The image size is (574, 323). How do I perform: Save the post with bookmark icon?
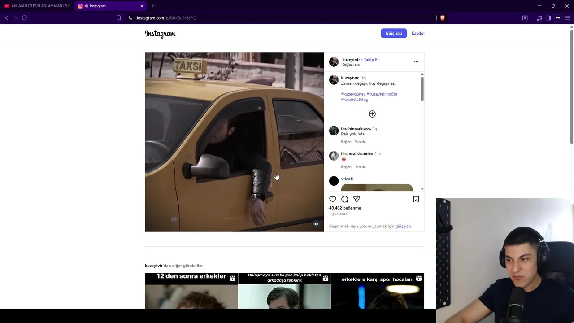pos(416,199)
